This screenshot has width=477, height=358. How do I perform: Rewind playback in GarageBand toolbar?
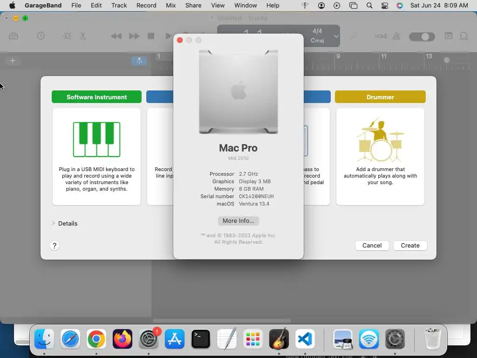116,36
